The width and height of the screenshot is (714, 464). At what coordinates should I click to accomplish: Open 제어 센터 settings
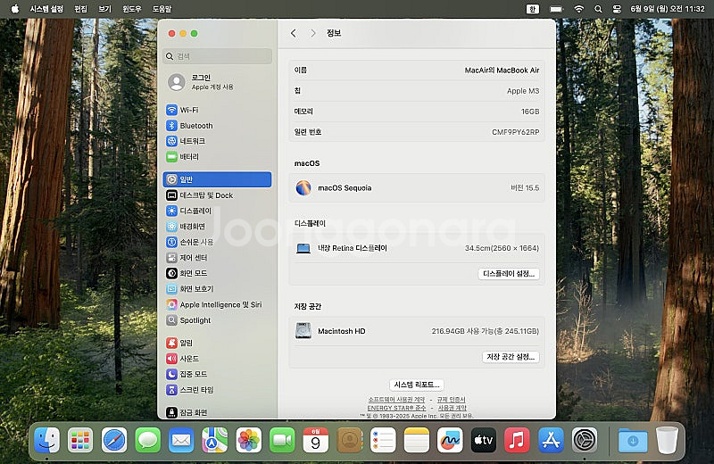218,257
